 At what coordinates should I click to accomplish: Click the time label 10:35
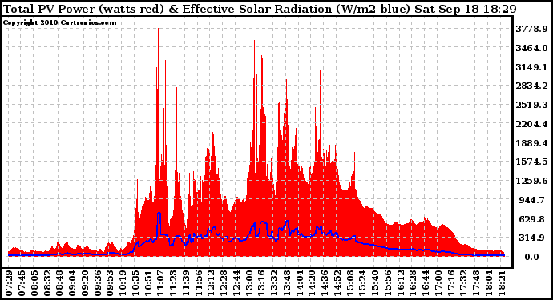point(135,283)
